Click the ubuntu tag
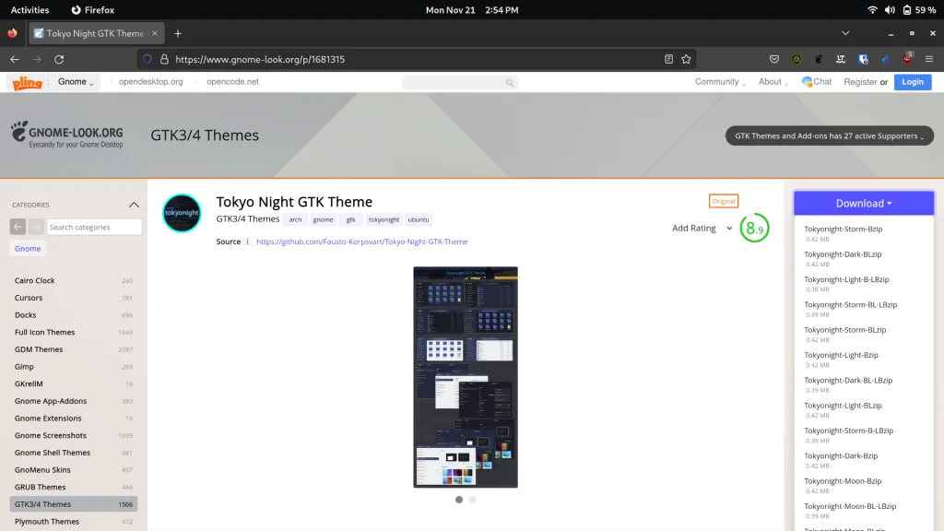Viewport: 944px width, 531px height. [x=419, y=219]
